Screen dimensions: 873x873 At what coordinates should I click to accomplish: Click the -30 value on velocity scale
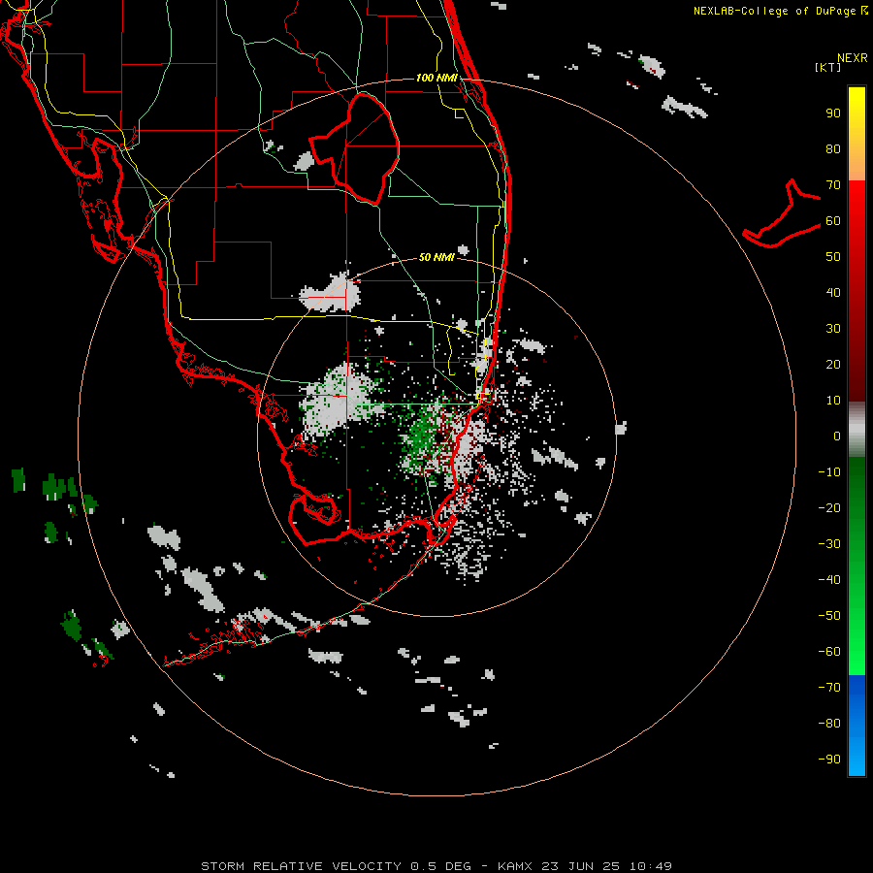(x=829, y=544)
